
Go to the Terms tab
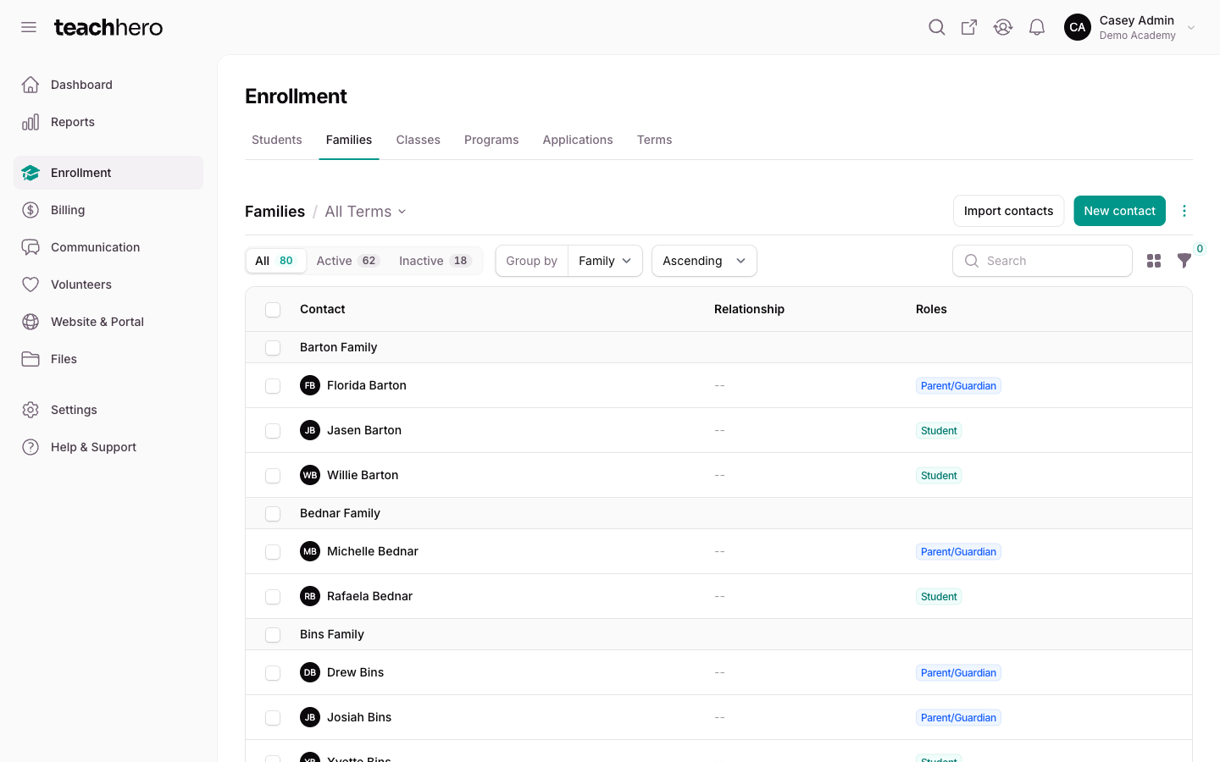(655, 140)
